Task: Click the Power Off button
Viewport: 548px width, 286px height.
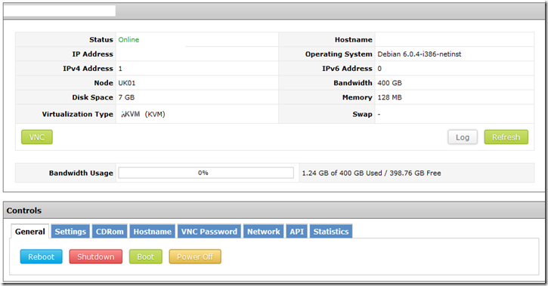Action: [195, 257]
